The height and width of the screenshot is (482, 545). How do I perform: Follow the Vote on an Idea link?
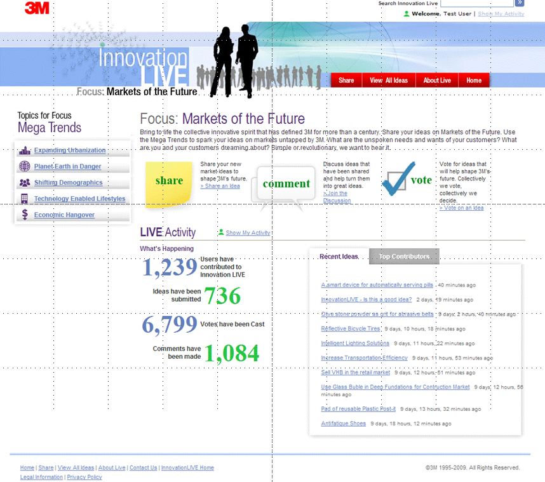tap(461, 208)
